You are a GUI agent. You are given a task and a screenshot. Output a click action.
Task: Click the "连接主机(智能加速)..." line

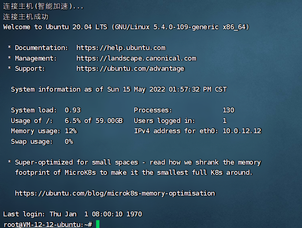pyautogui.click(x=43, y=6)
